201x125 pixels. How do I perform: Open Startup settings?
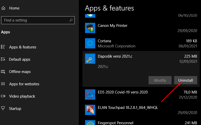tap(15, 109)
